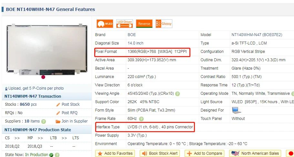Click RGB Vertical Stripe configuration value
This screenshot has height=157, width=294.
point(248,52)
